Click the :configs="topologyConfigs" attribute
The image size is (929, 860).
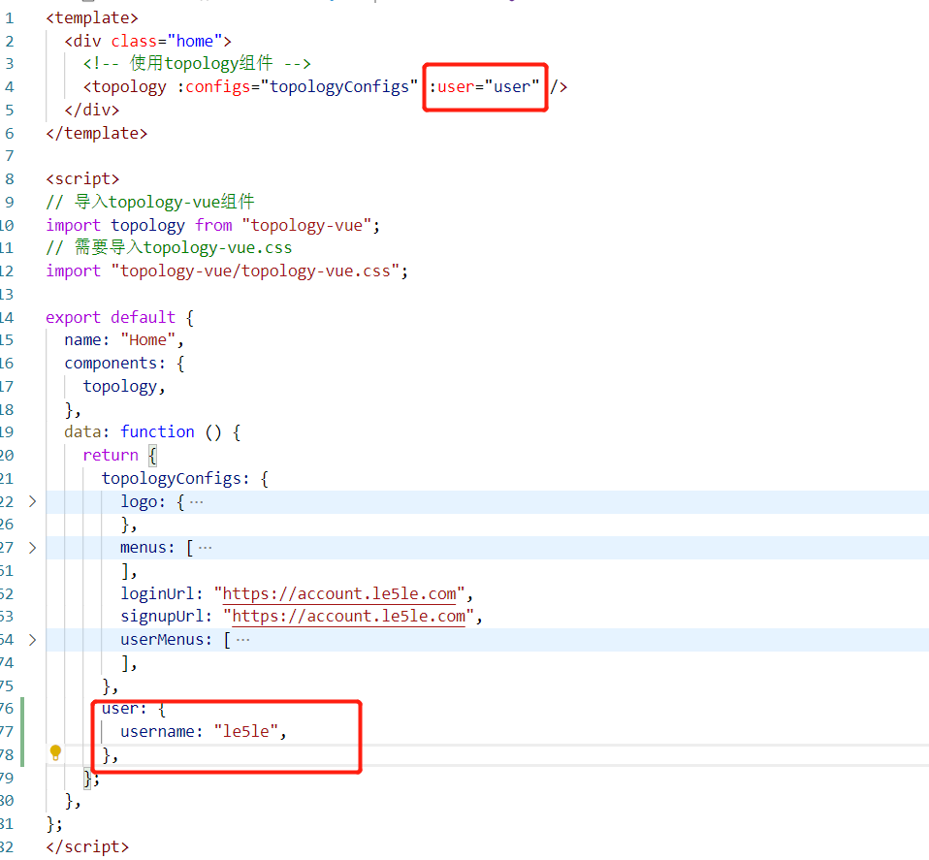click(297, 86)
